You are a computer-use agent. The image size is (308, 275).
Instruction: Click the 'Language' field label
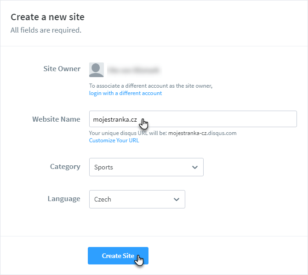pyautogui.click(x=64, y=199)
